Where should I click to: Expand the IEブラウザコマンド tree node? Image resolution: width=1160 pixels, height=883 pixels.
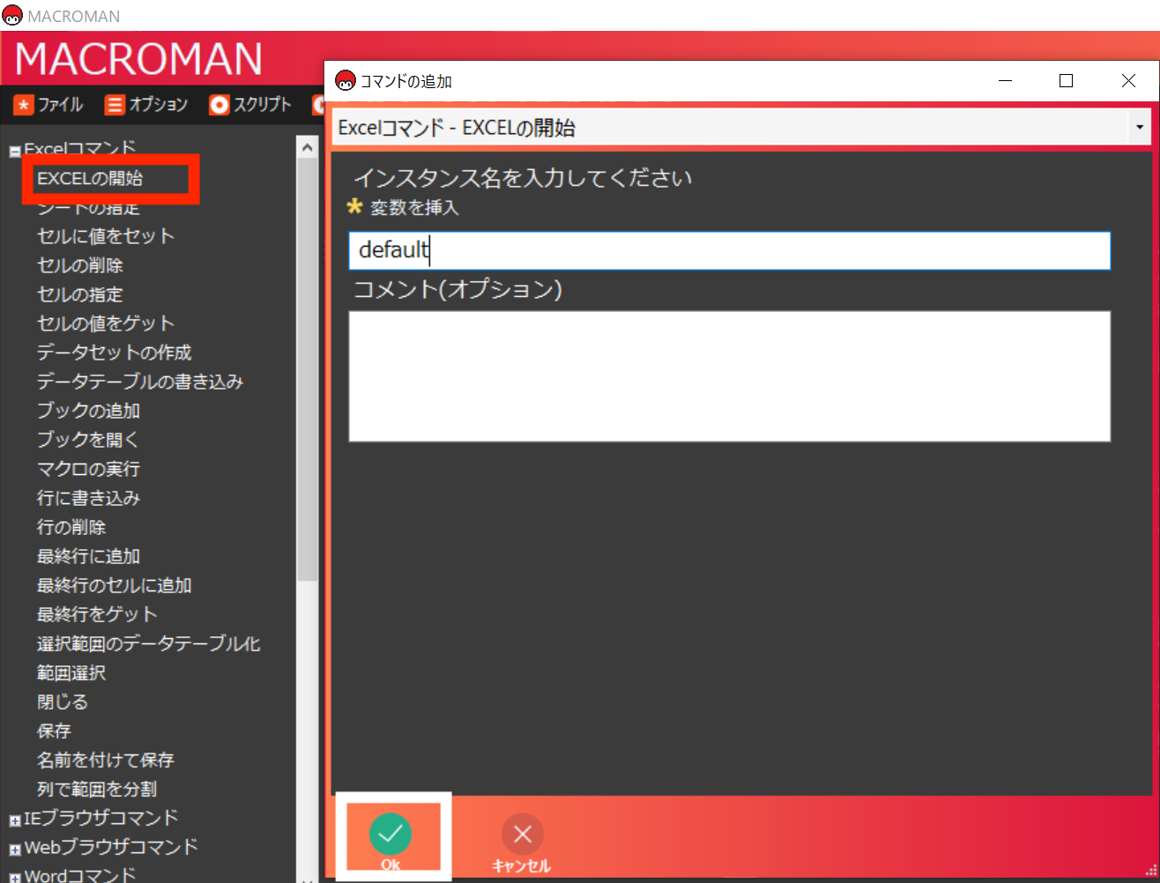point(15,821)
